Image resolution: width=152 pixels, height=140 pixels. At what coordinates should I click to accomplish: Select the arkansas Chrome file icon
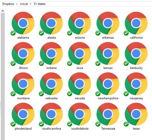point(108,23)
